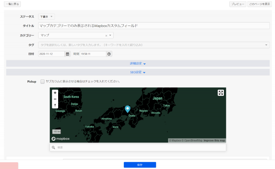Screen dimensions: 275x169
Task: Expand the SEO設定 section
Action: (137, 72)
